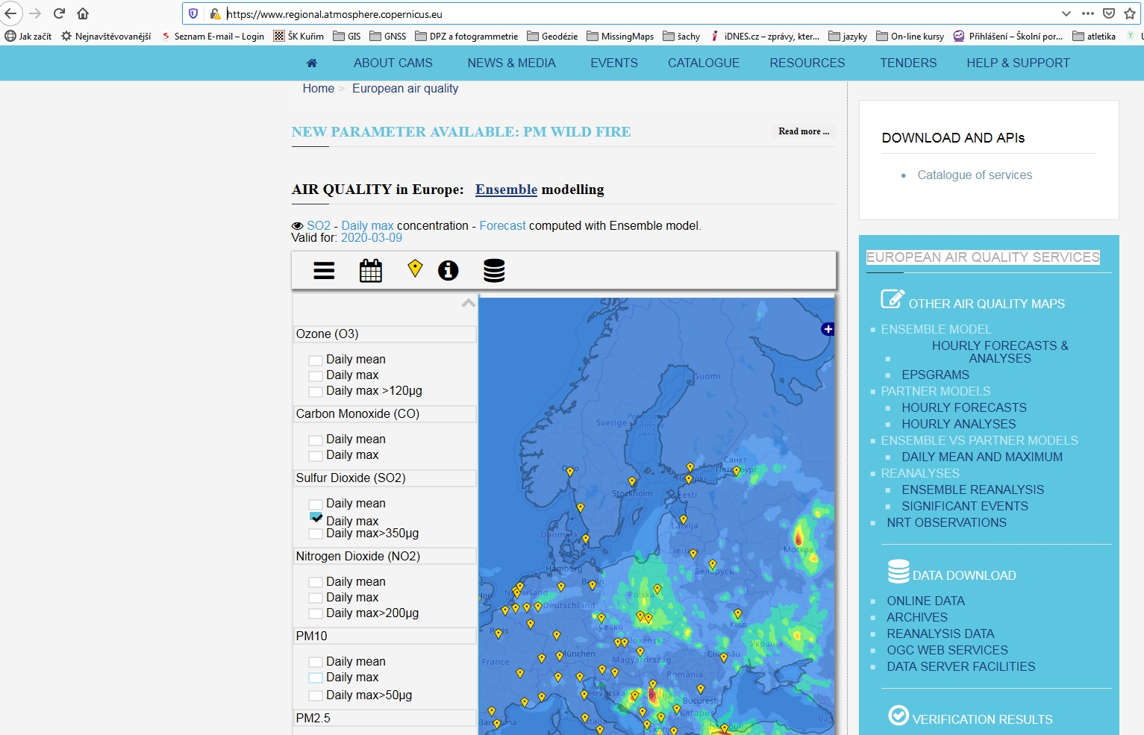The image size is (1144, 735).
Task: Open the jazyky bookmarks folder
Action: coord(848,36)
